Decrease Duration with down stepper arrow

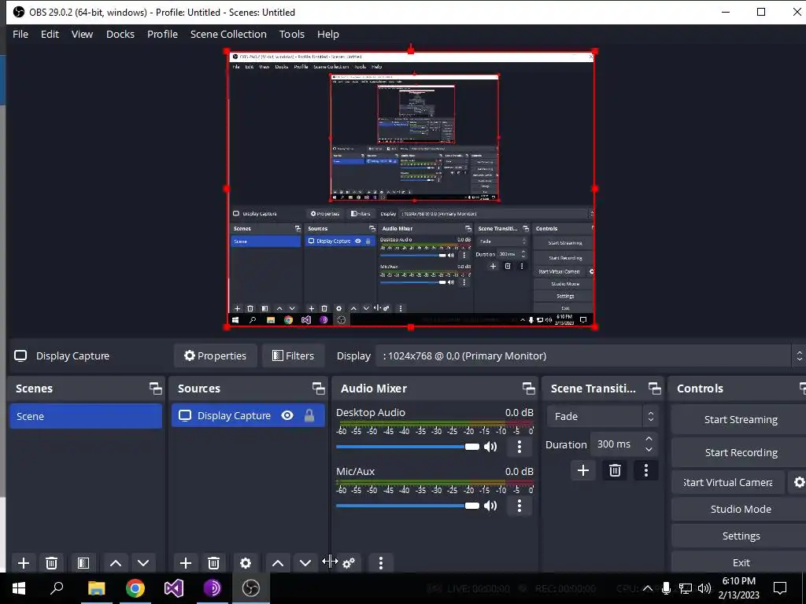tap(649, 450)
